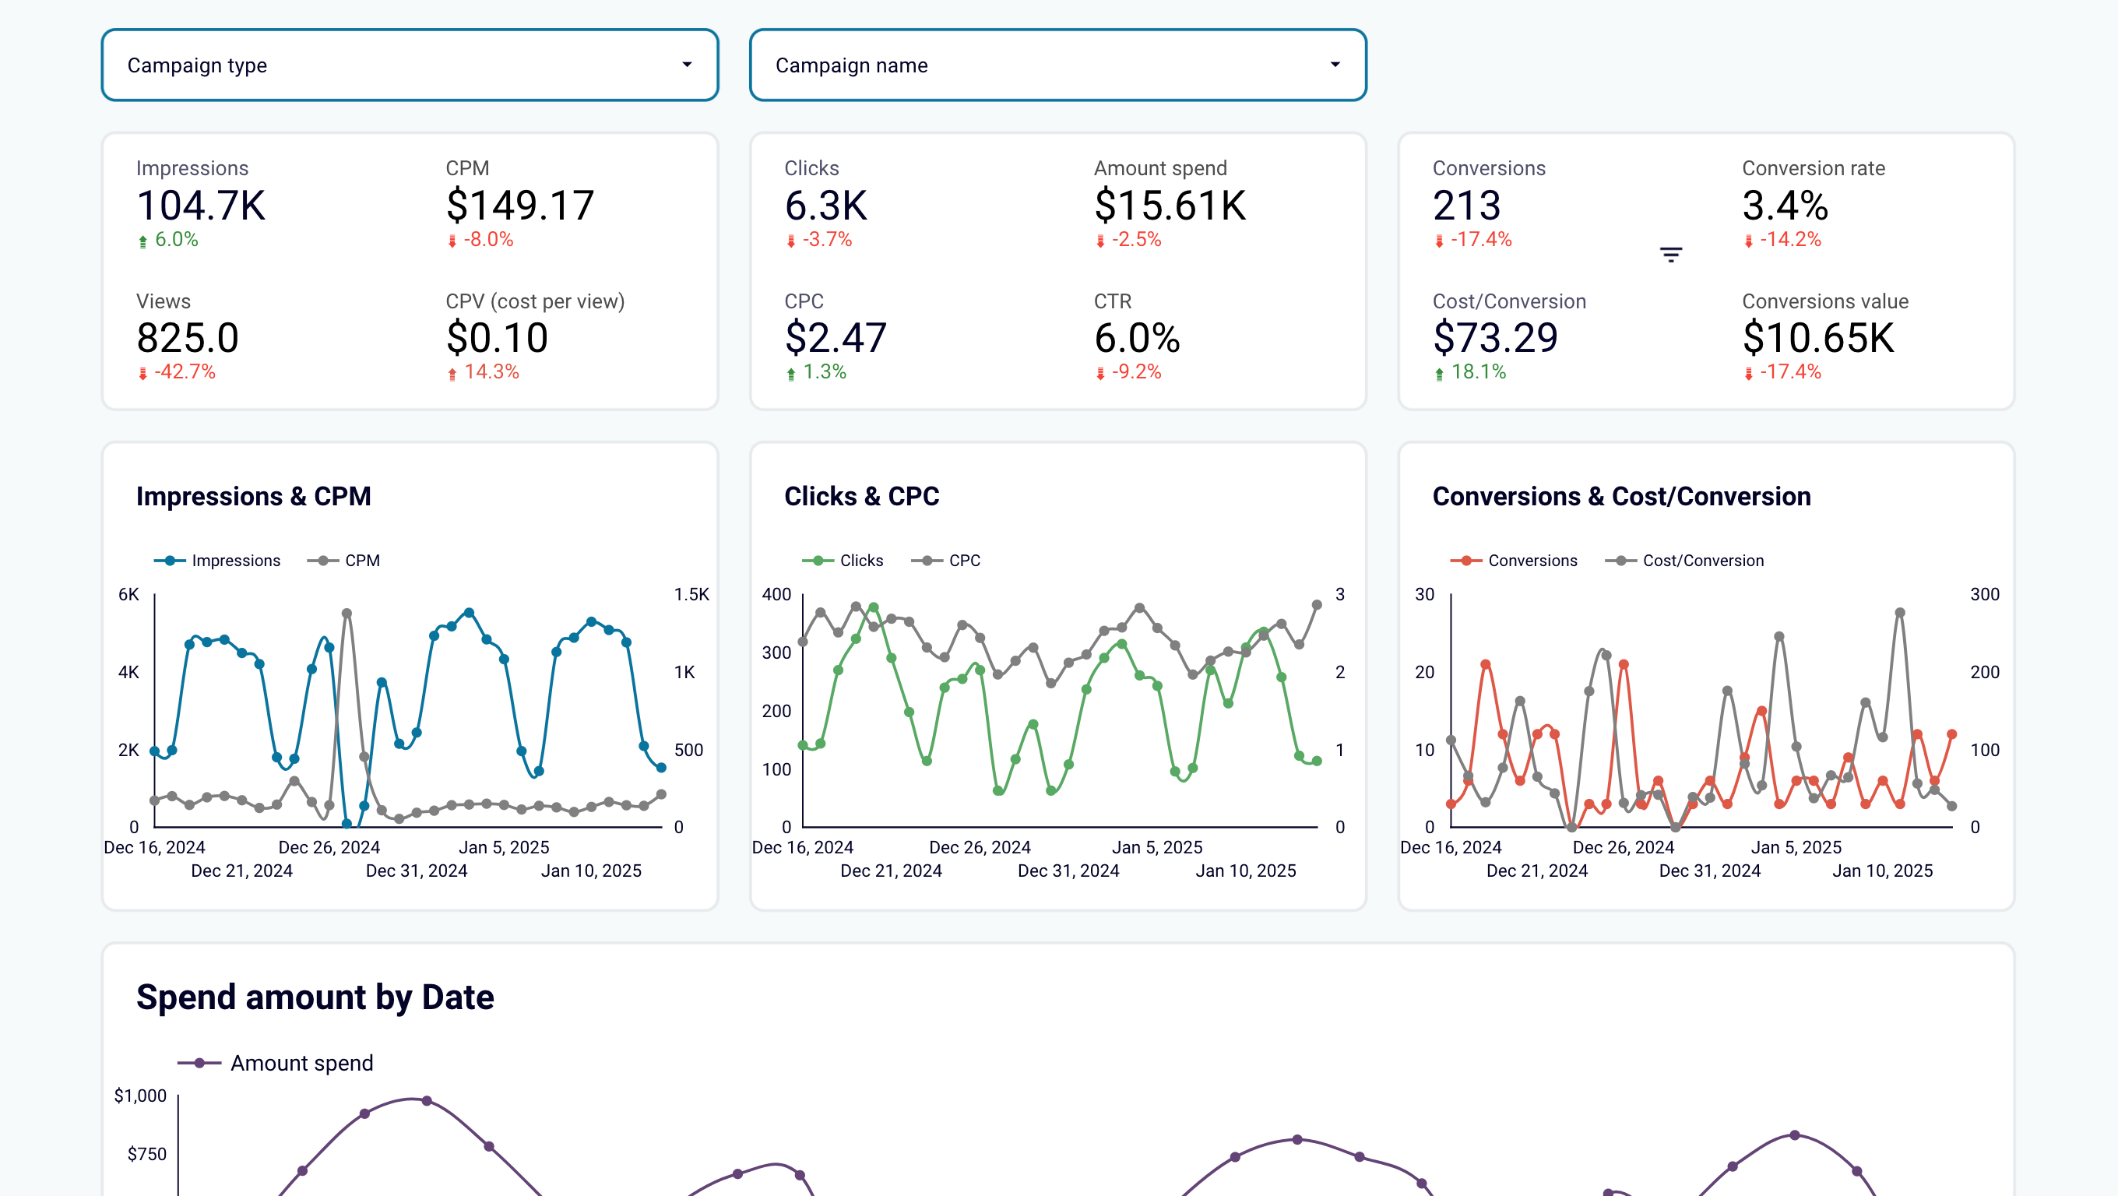Click the -14.2% Conversion rate change text
Viewport: 2118px width, 1196px height.
pyautogui.click(x=1791, y=239)
